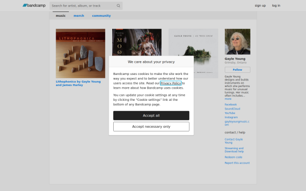Follow Gayle Young
Viewport: 306px width, 191px height.
[238, 70]
